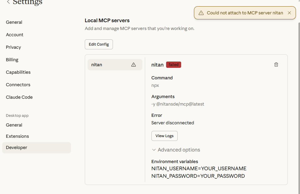Open the Extensions page
The width and height of the screenshot is (300, 194).
[x=18, y=136]
